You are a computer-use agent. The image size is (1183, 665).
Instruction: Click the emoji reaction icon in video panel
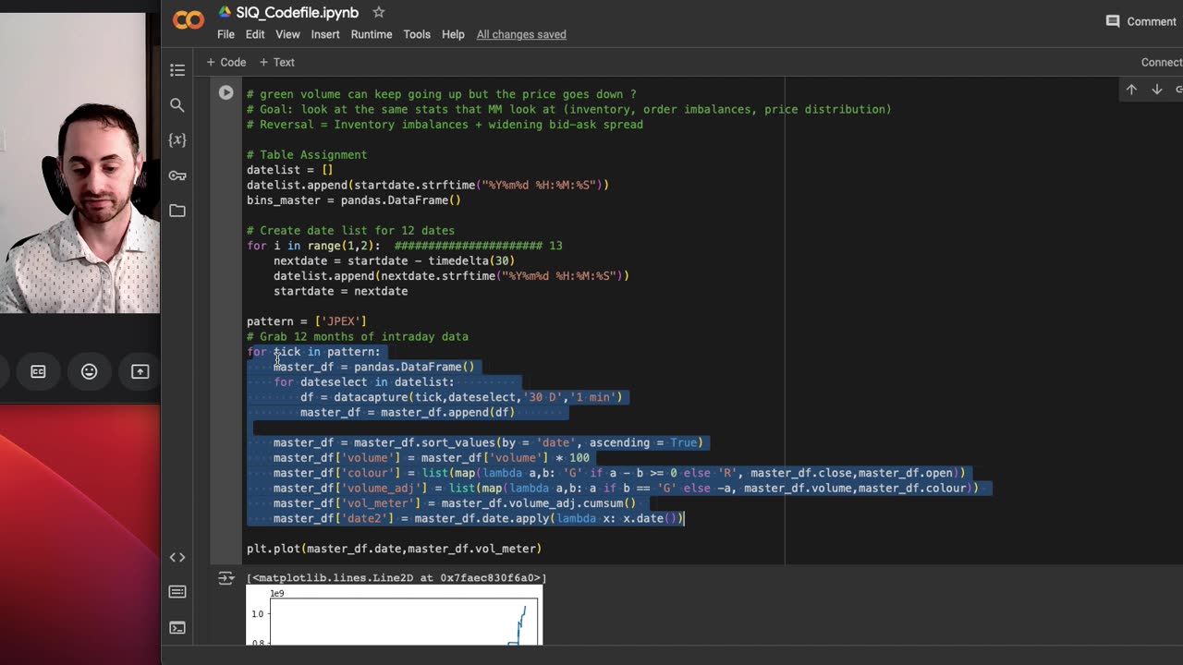89,371
